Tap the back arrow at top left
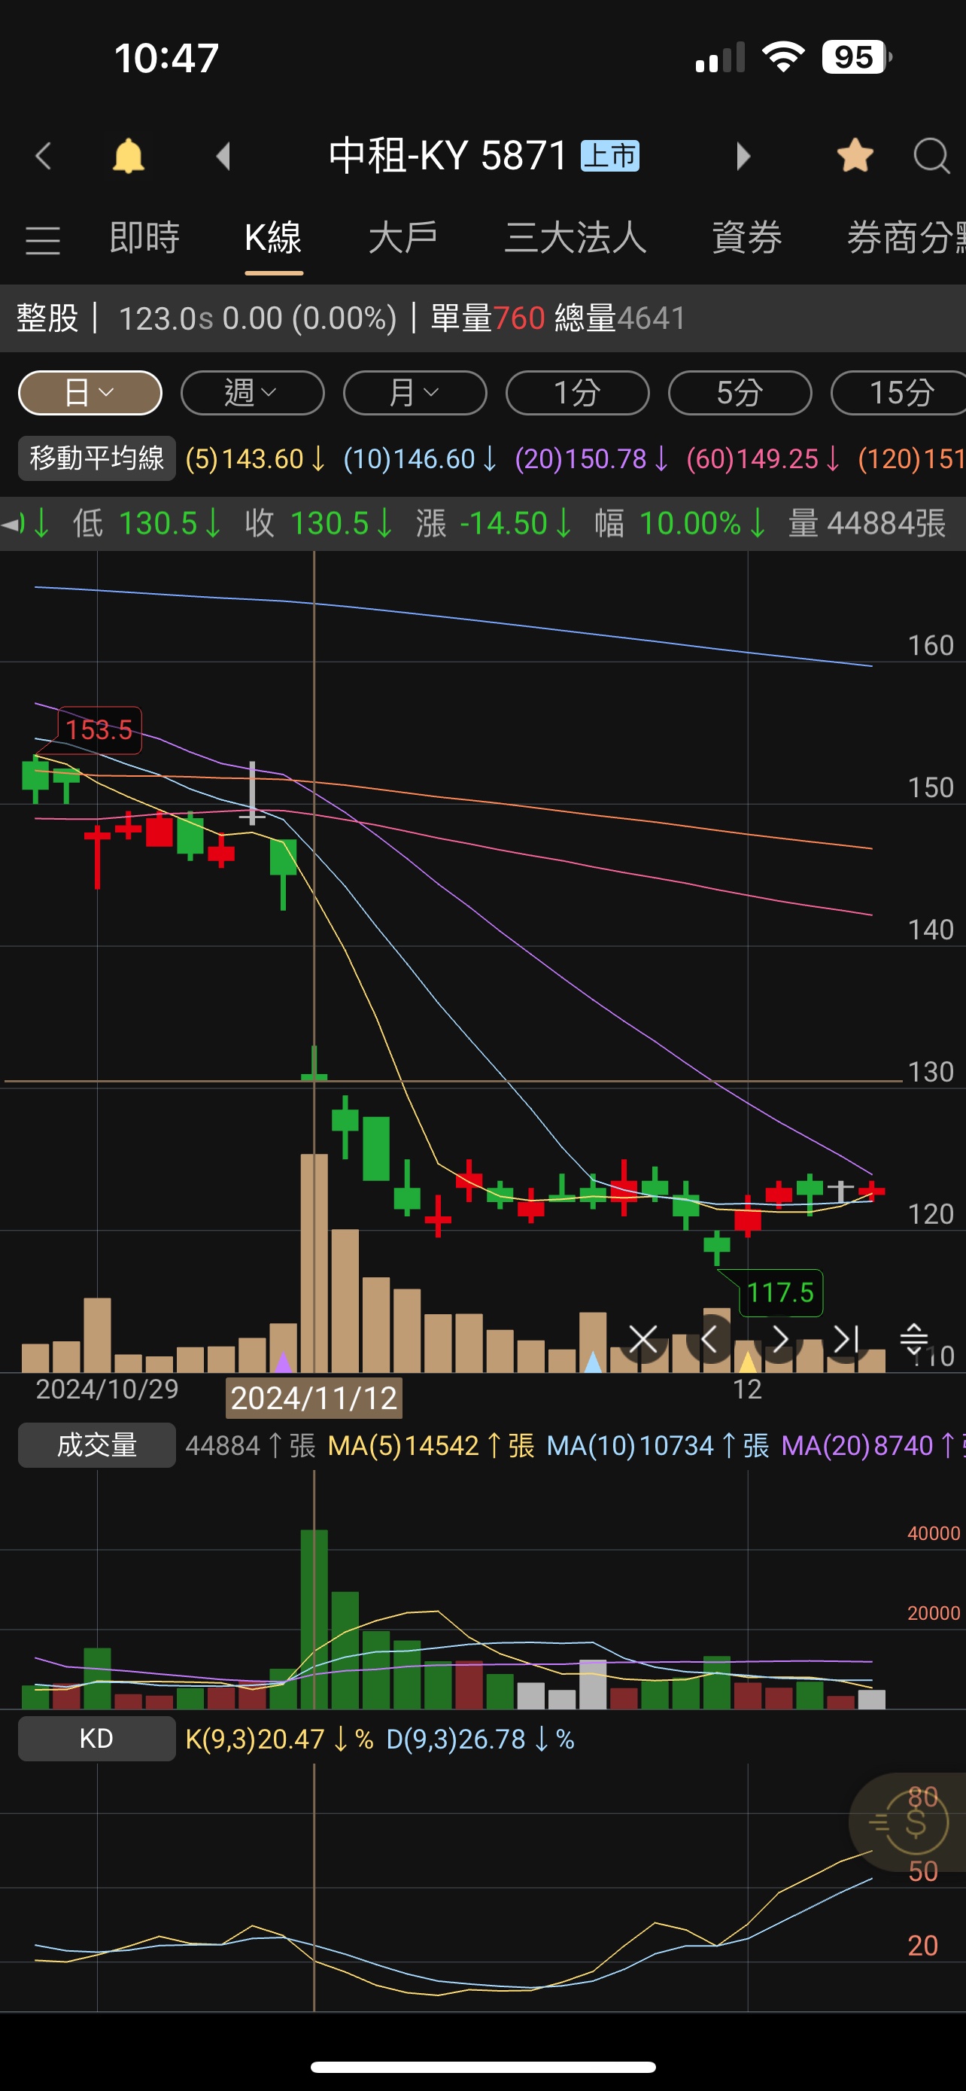Viewport: 966px width, 2091px height. click(44, 155)
